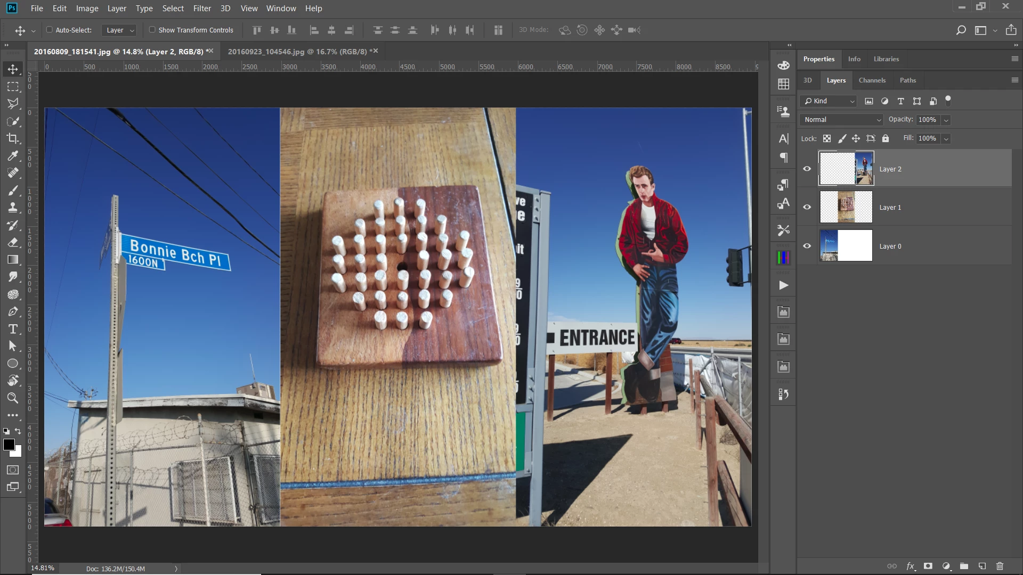This screenshot has width=1023, height=575.
Task: Open the Opacity value dropdown arrow
Action: (x=946, y=120)
